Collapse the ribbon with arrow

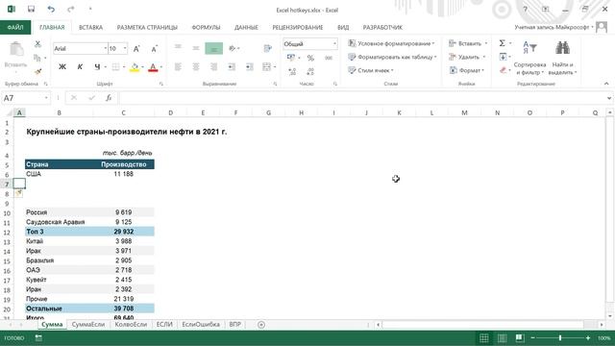pos(606,84)
